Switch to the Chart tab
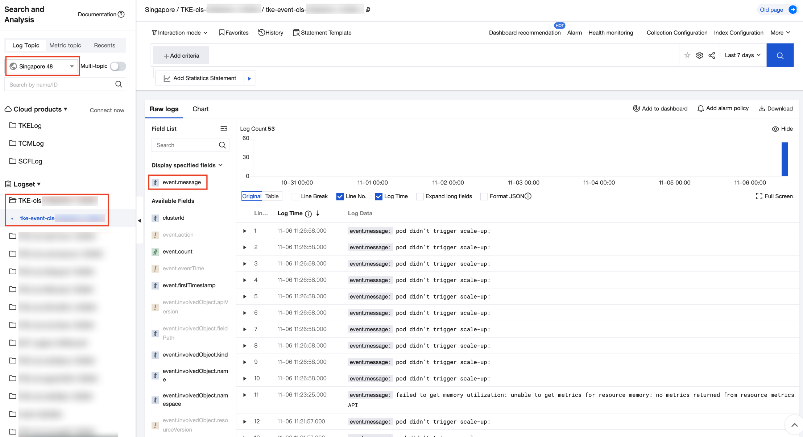Screen dimensions: 803x437 (200, 109)
